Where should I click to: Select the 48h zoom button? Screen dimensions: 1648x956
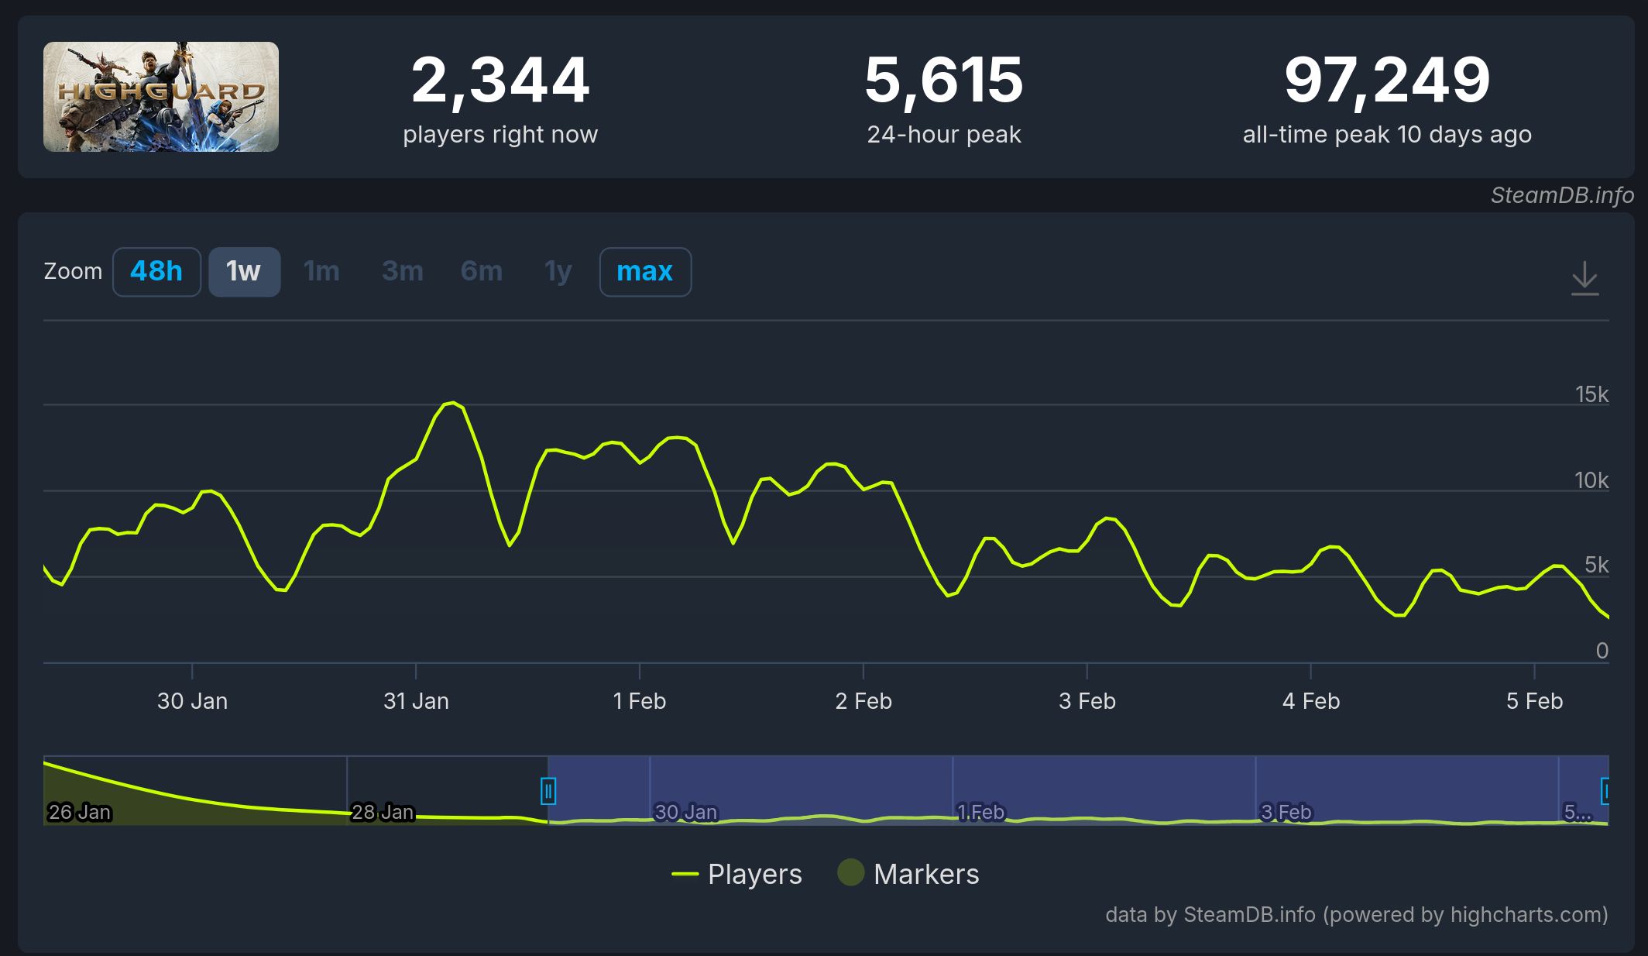pyautogui.click(x=156, y=272)
